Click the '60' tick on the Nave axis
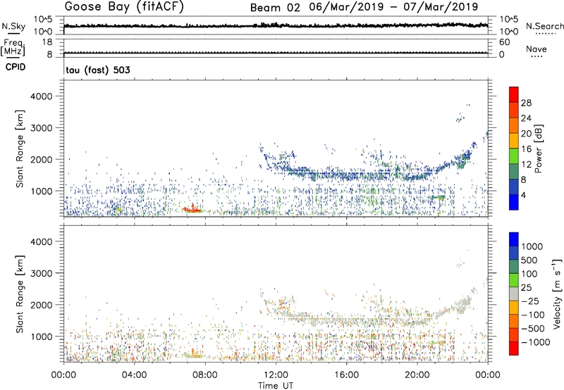Image resolution: width=564 pixels, height=390 pixels. pyautogui.click(x=504, y=42)
